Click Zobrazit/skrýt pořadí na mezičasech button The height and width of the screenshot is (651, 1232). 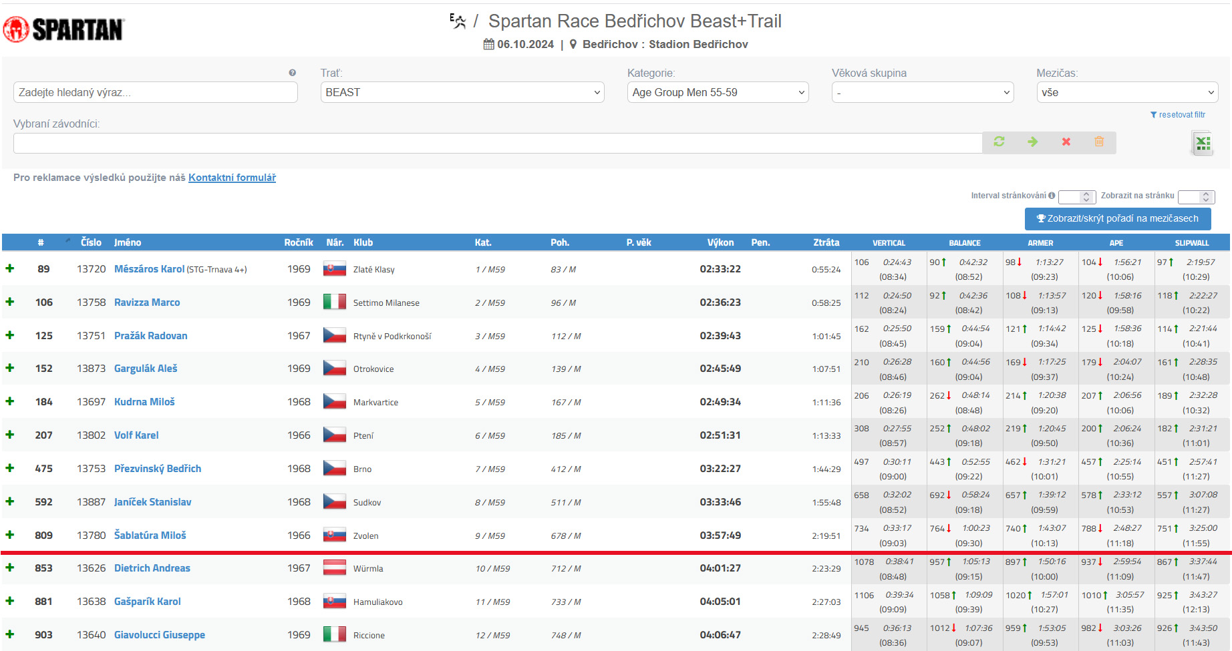(x=1118, y=218)
